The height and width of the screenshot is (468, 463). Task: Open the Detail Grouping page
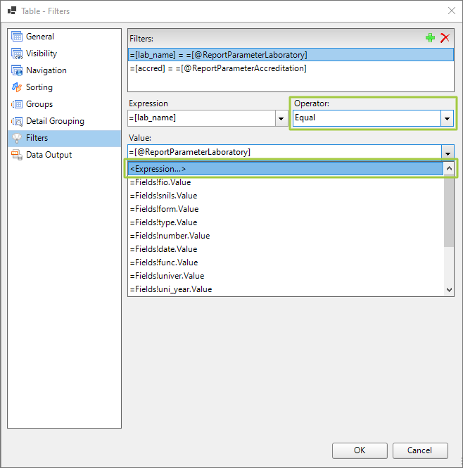click(55, 121)
